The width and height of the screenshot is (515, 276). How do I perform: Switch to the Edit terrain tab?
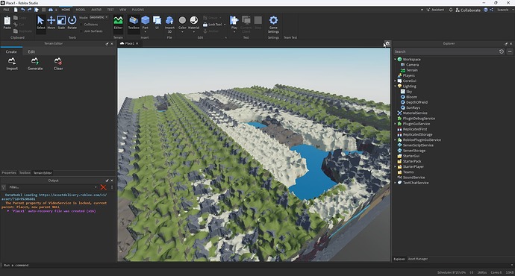click(31, 51)
